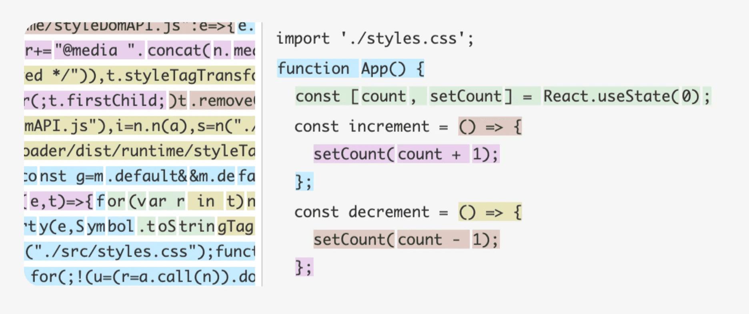Click the 'for(;!(u=(r=a.call(n)).do' line
The image size is (749, 314).
(x=140, y=276)
